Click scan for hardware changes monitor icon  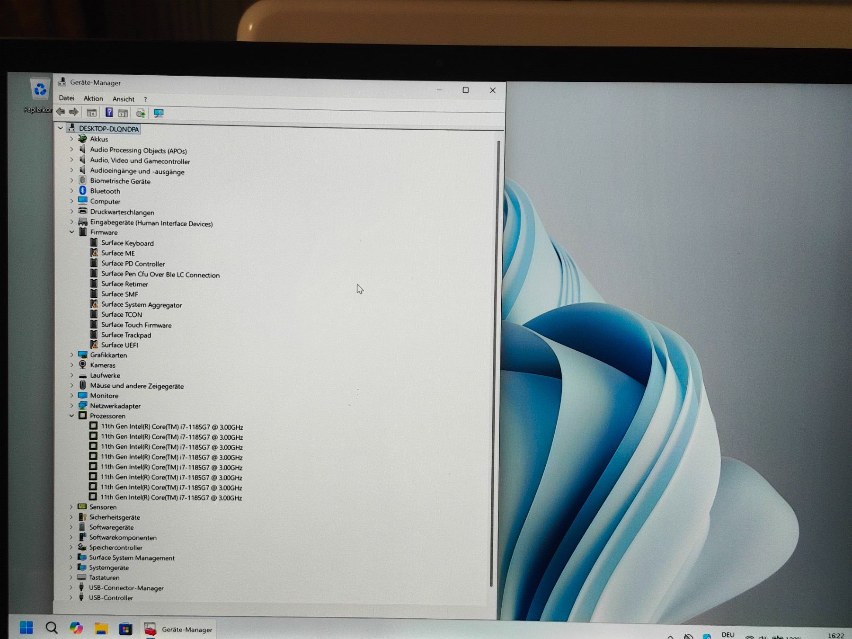tap(159, 113)
